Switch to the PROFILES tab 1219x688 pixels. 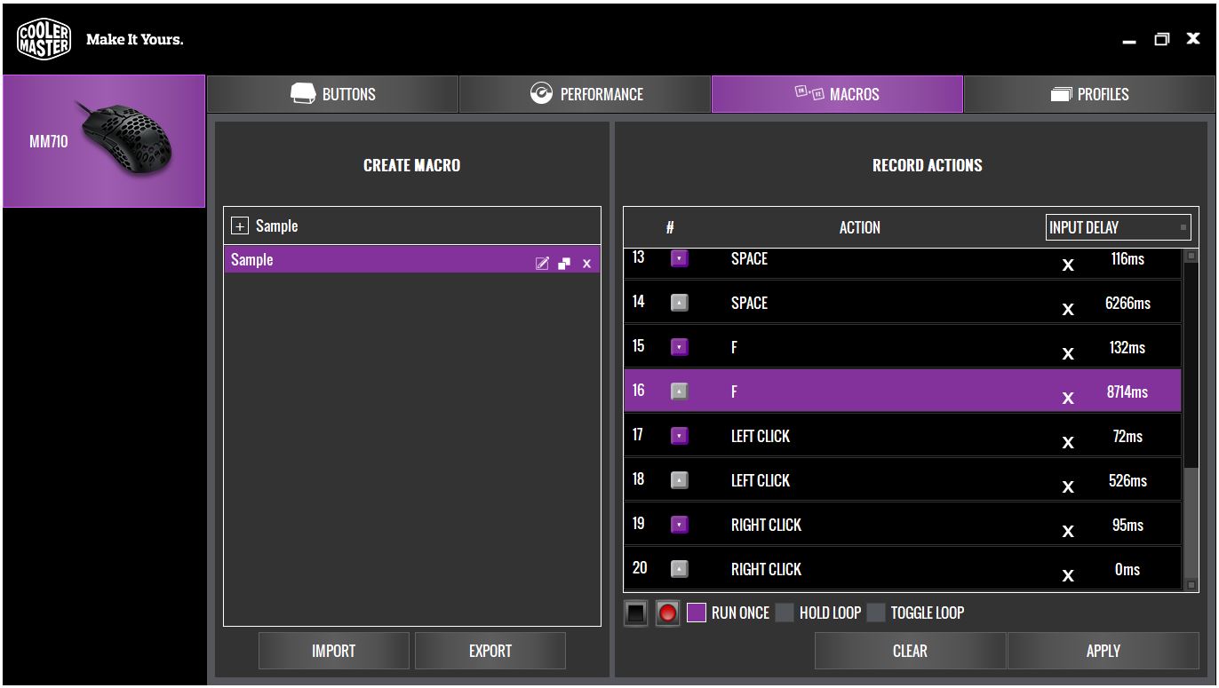[x=1089, y=93]
